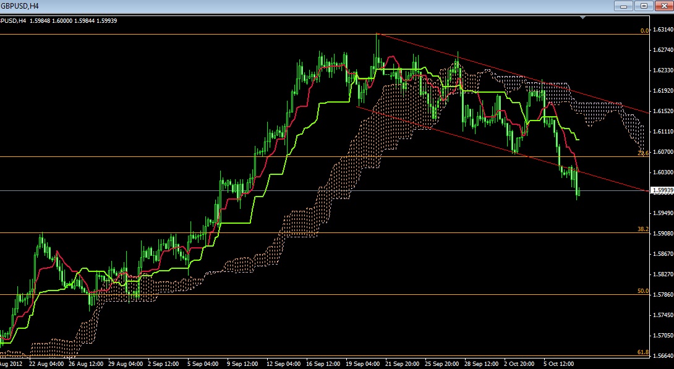Click the GBPUSD,H4 window title

[x=19, y=6]
